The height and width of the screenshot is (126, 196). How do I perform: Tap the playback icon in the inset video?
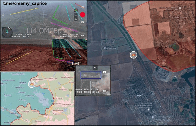pyautogui.click(x=105, y=72)
